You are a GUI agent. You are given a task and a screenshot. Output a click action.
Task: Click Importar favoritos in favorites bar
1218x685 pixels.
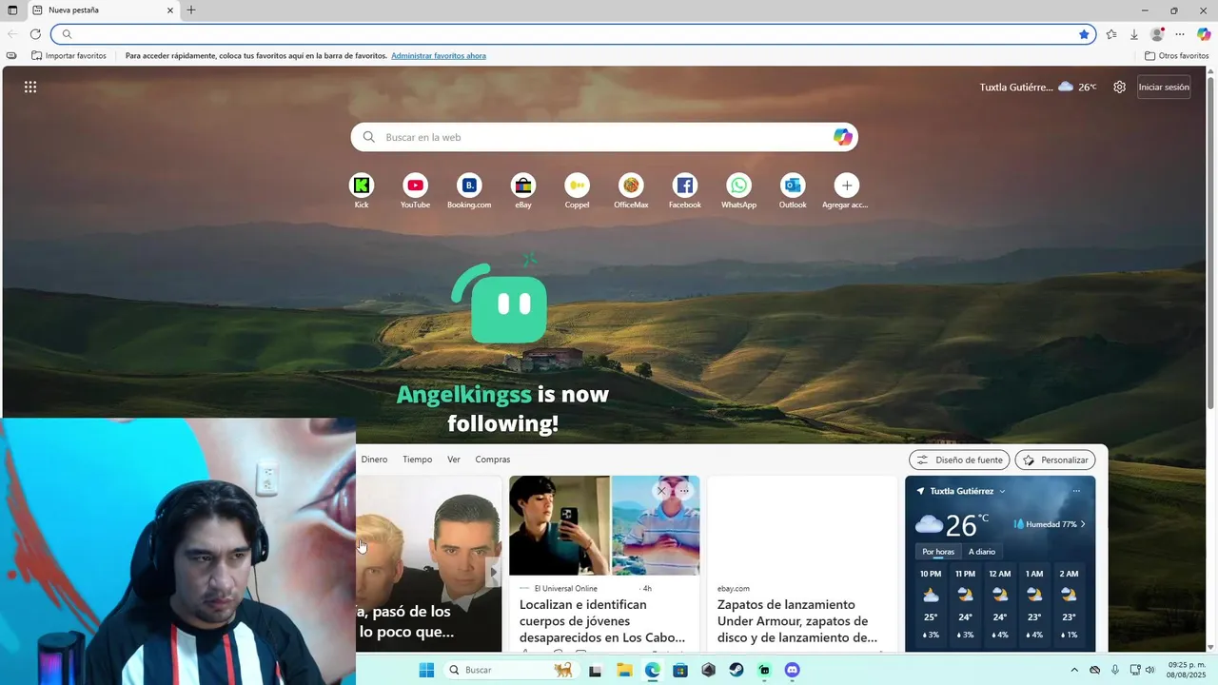click(x=69, y=56)
